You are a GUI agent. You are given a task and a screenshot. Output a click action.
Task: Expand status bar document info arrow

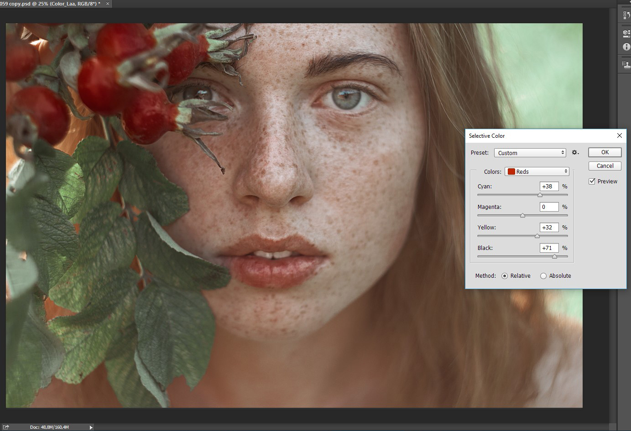point(91,427)
